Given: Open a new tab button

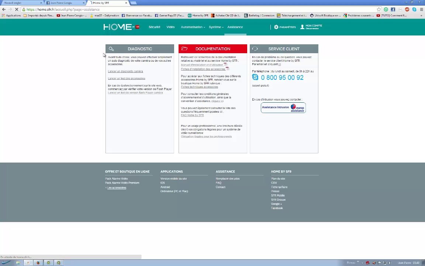Looking at the screenshot, I should (x=133, y=3).
